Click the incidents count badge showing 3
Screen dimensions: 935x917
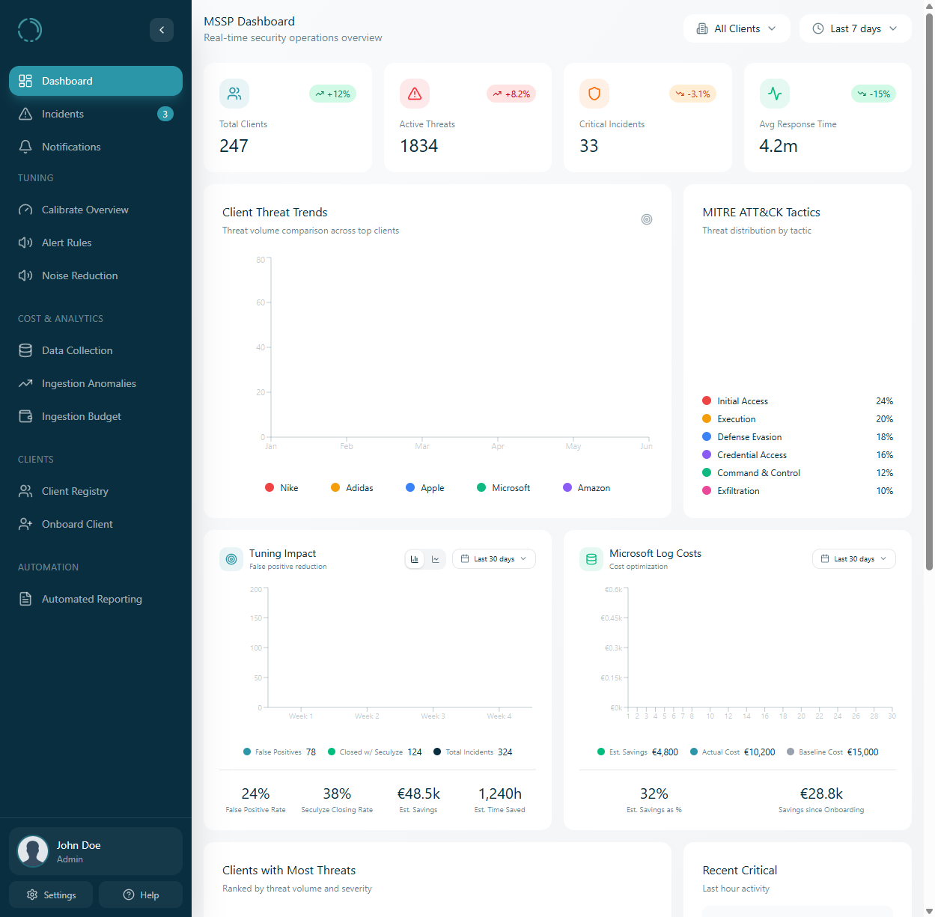(165, 114)
